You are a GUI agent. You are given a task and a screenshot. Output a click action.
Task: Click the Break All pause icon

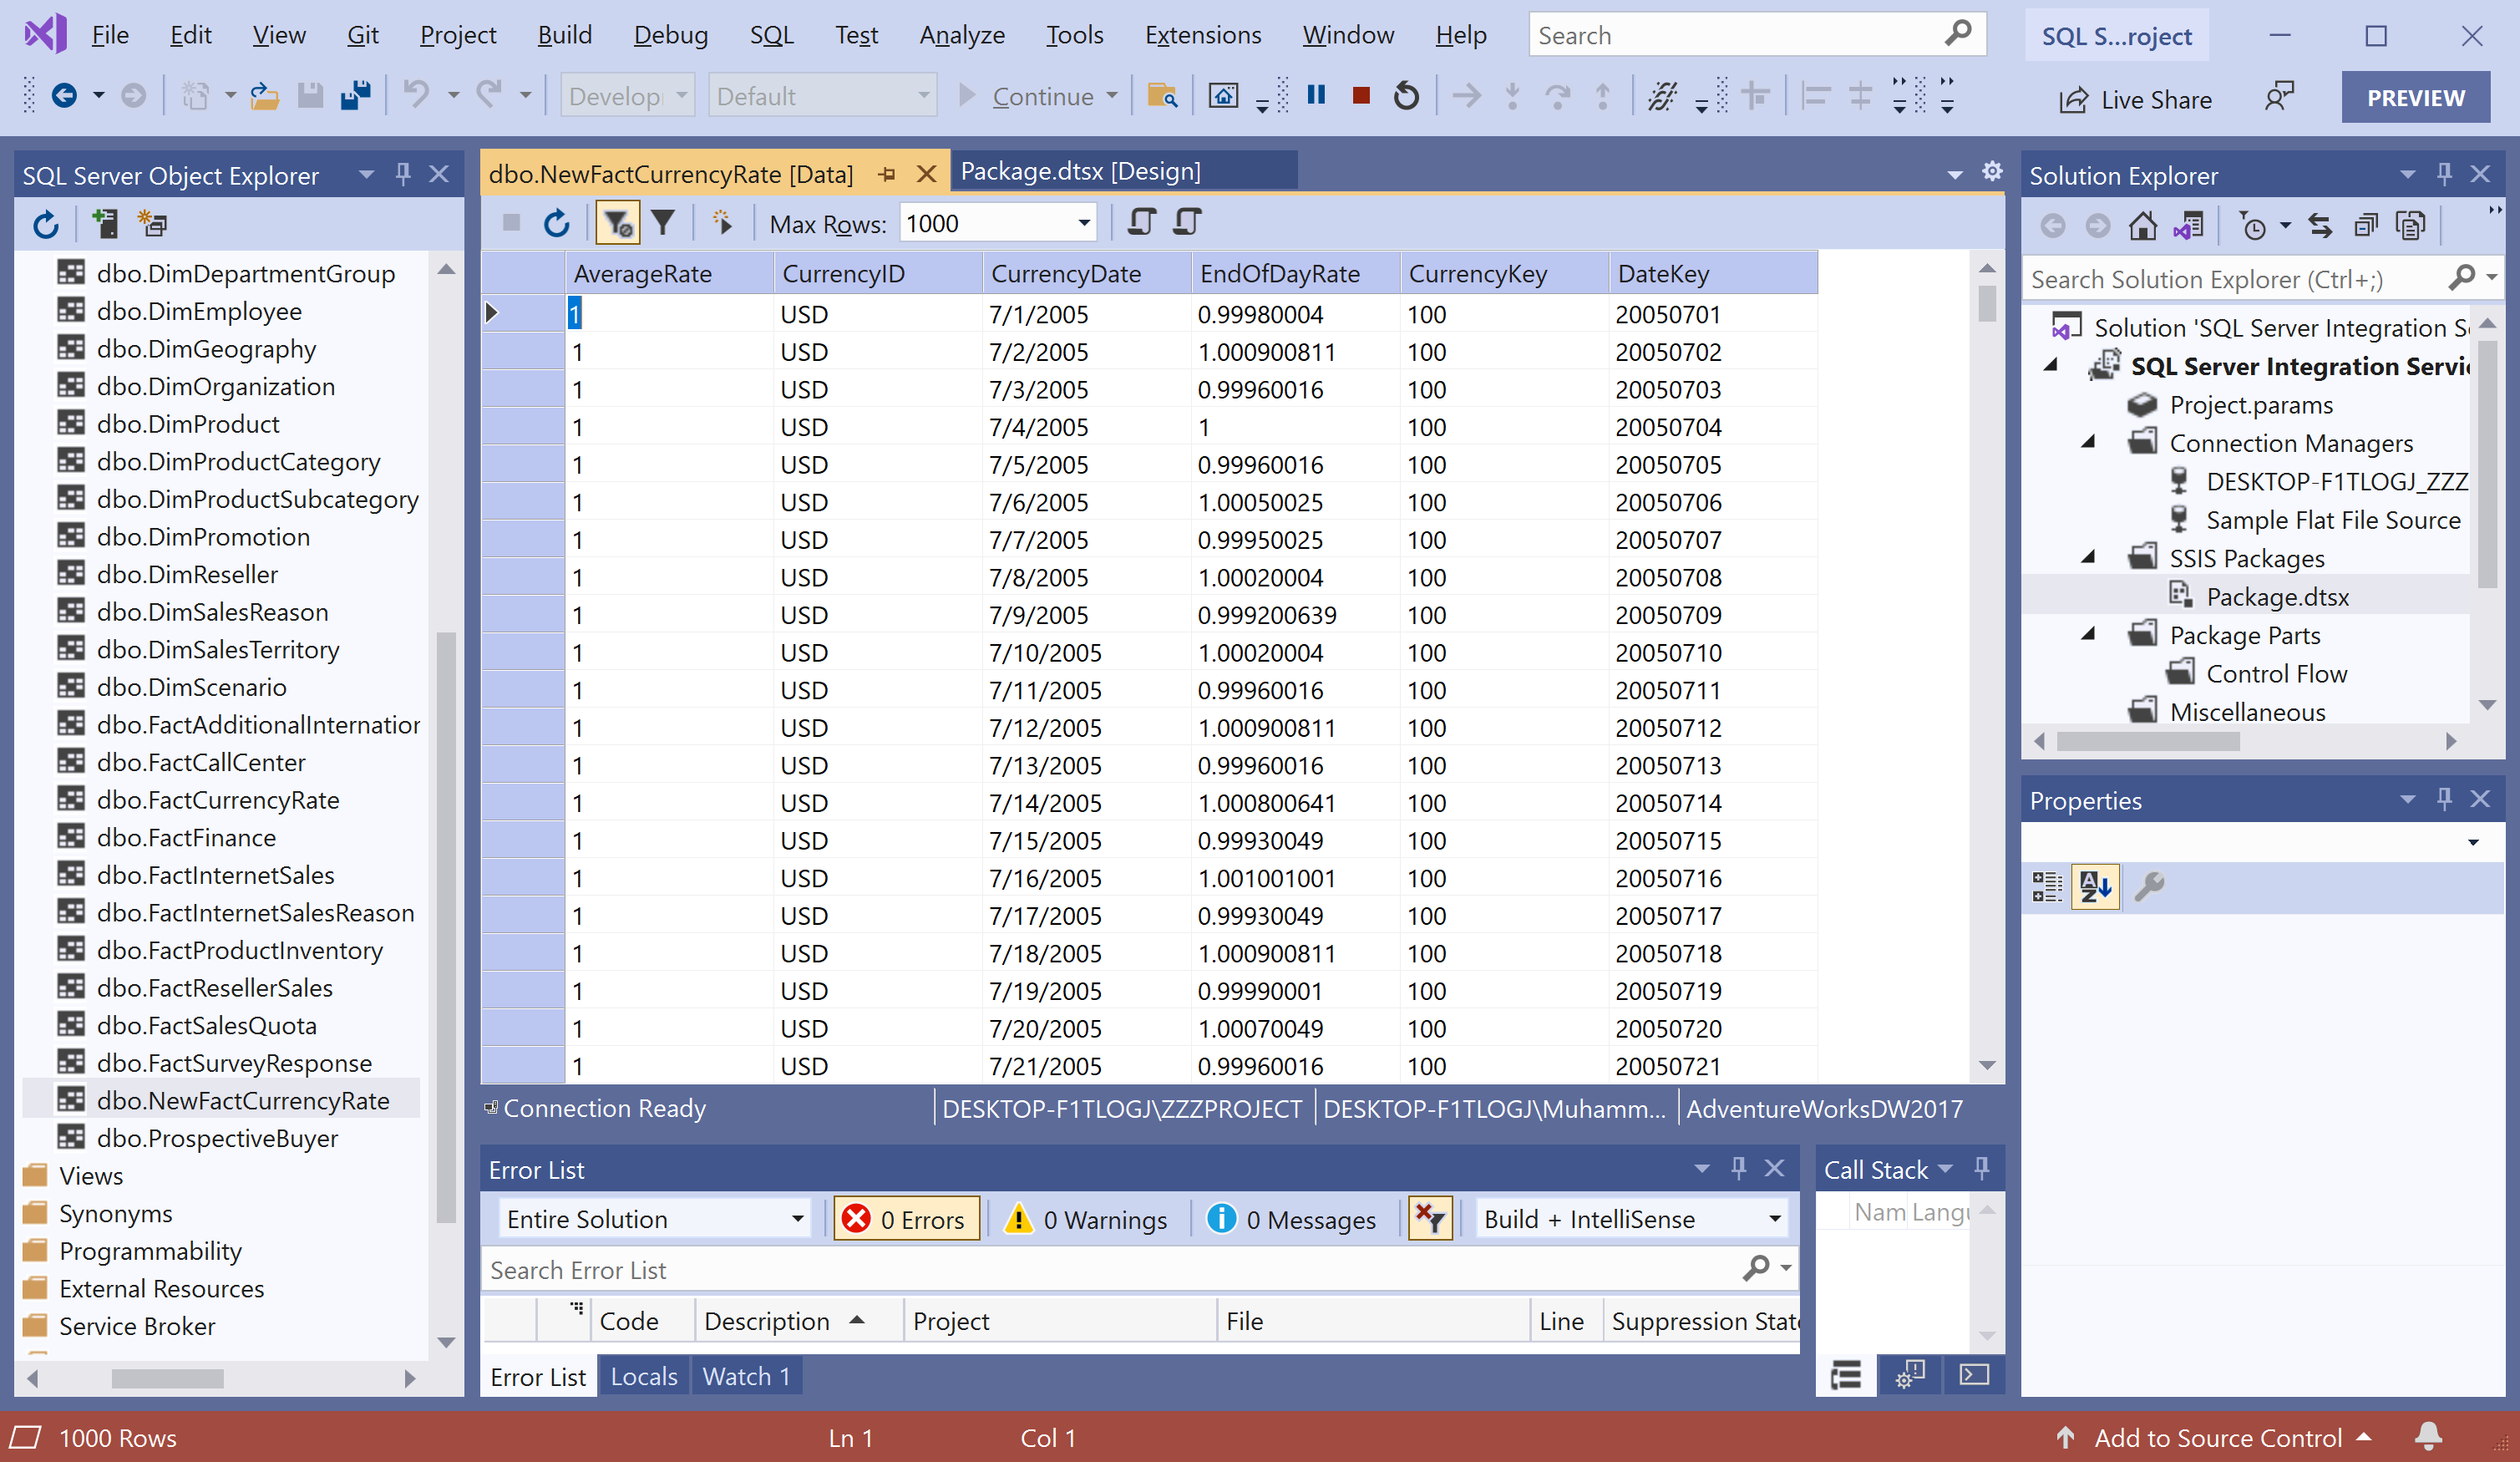1316,96
